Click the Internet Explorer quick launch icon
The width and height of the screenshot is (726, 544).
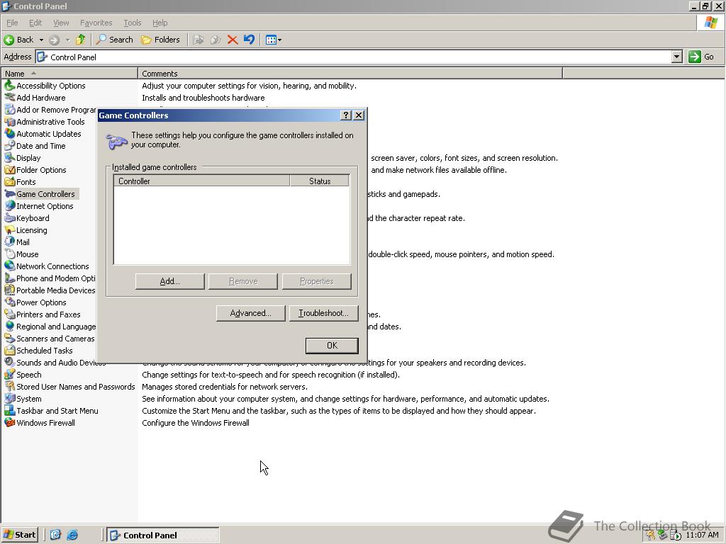(x=73, y=535)
